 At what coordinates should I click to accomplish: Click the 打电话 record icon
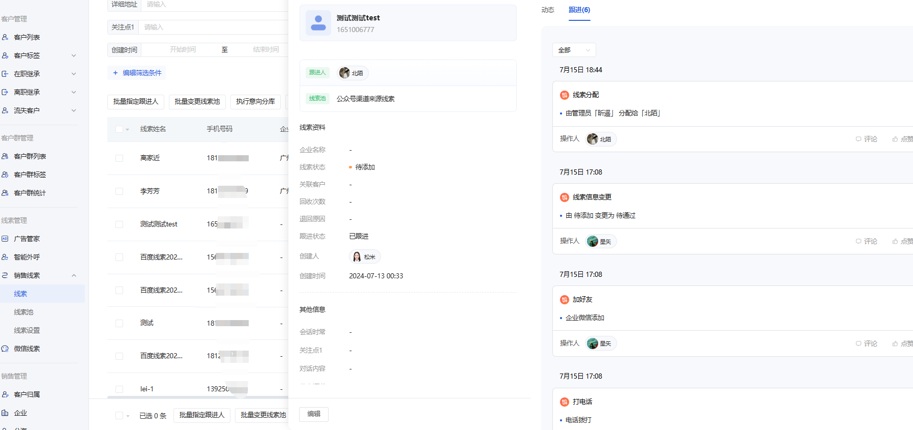[565, 402]
